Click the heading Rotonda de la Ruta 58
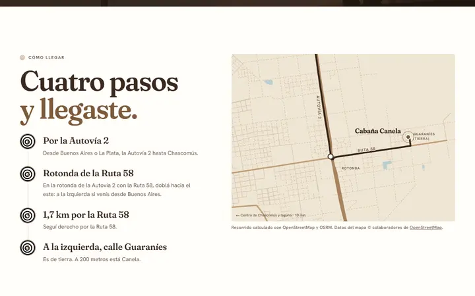The height and width of the screenshot is (296, 475). [88, 174]
